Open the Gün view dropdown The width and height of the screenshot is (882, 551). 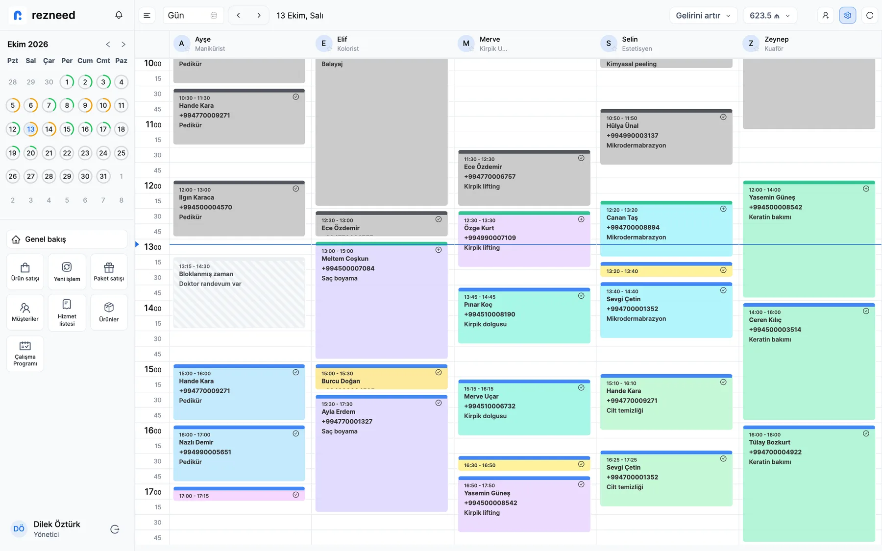pyautogui.click(x=193, y=15)
